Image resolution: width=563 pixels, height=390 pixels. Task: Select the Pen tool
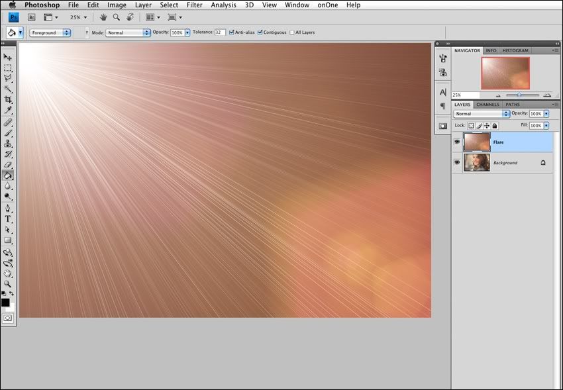7,209
